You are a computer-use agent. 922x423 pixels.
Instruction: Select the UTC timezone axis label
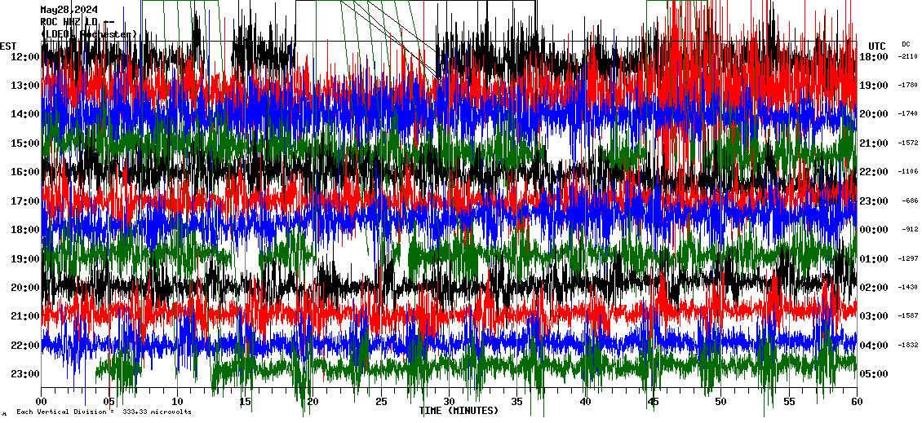point(876,46)
